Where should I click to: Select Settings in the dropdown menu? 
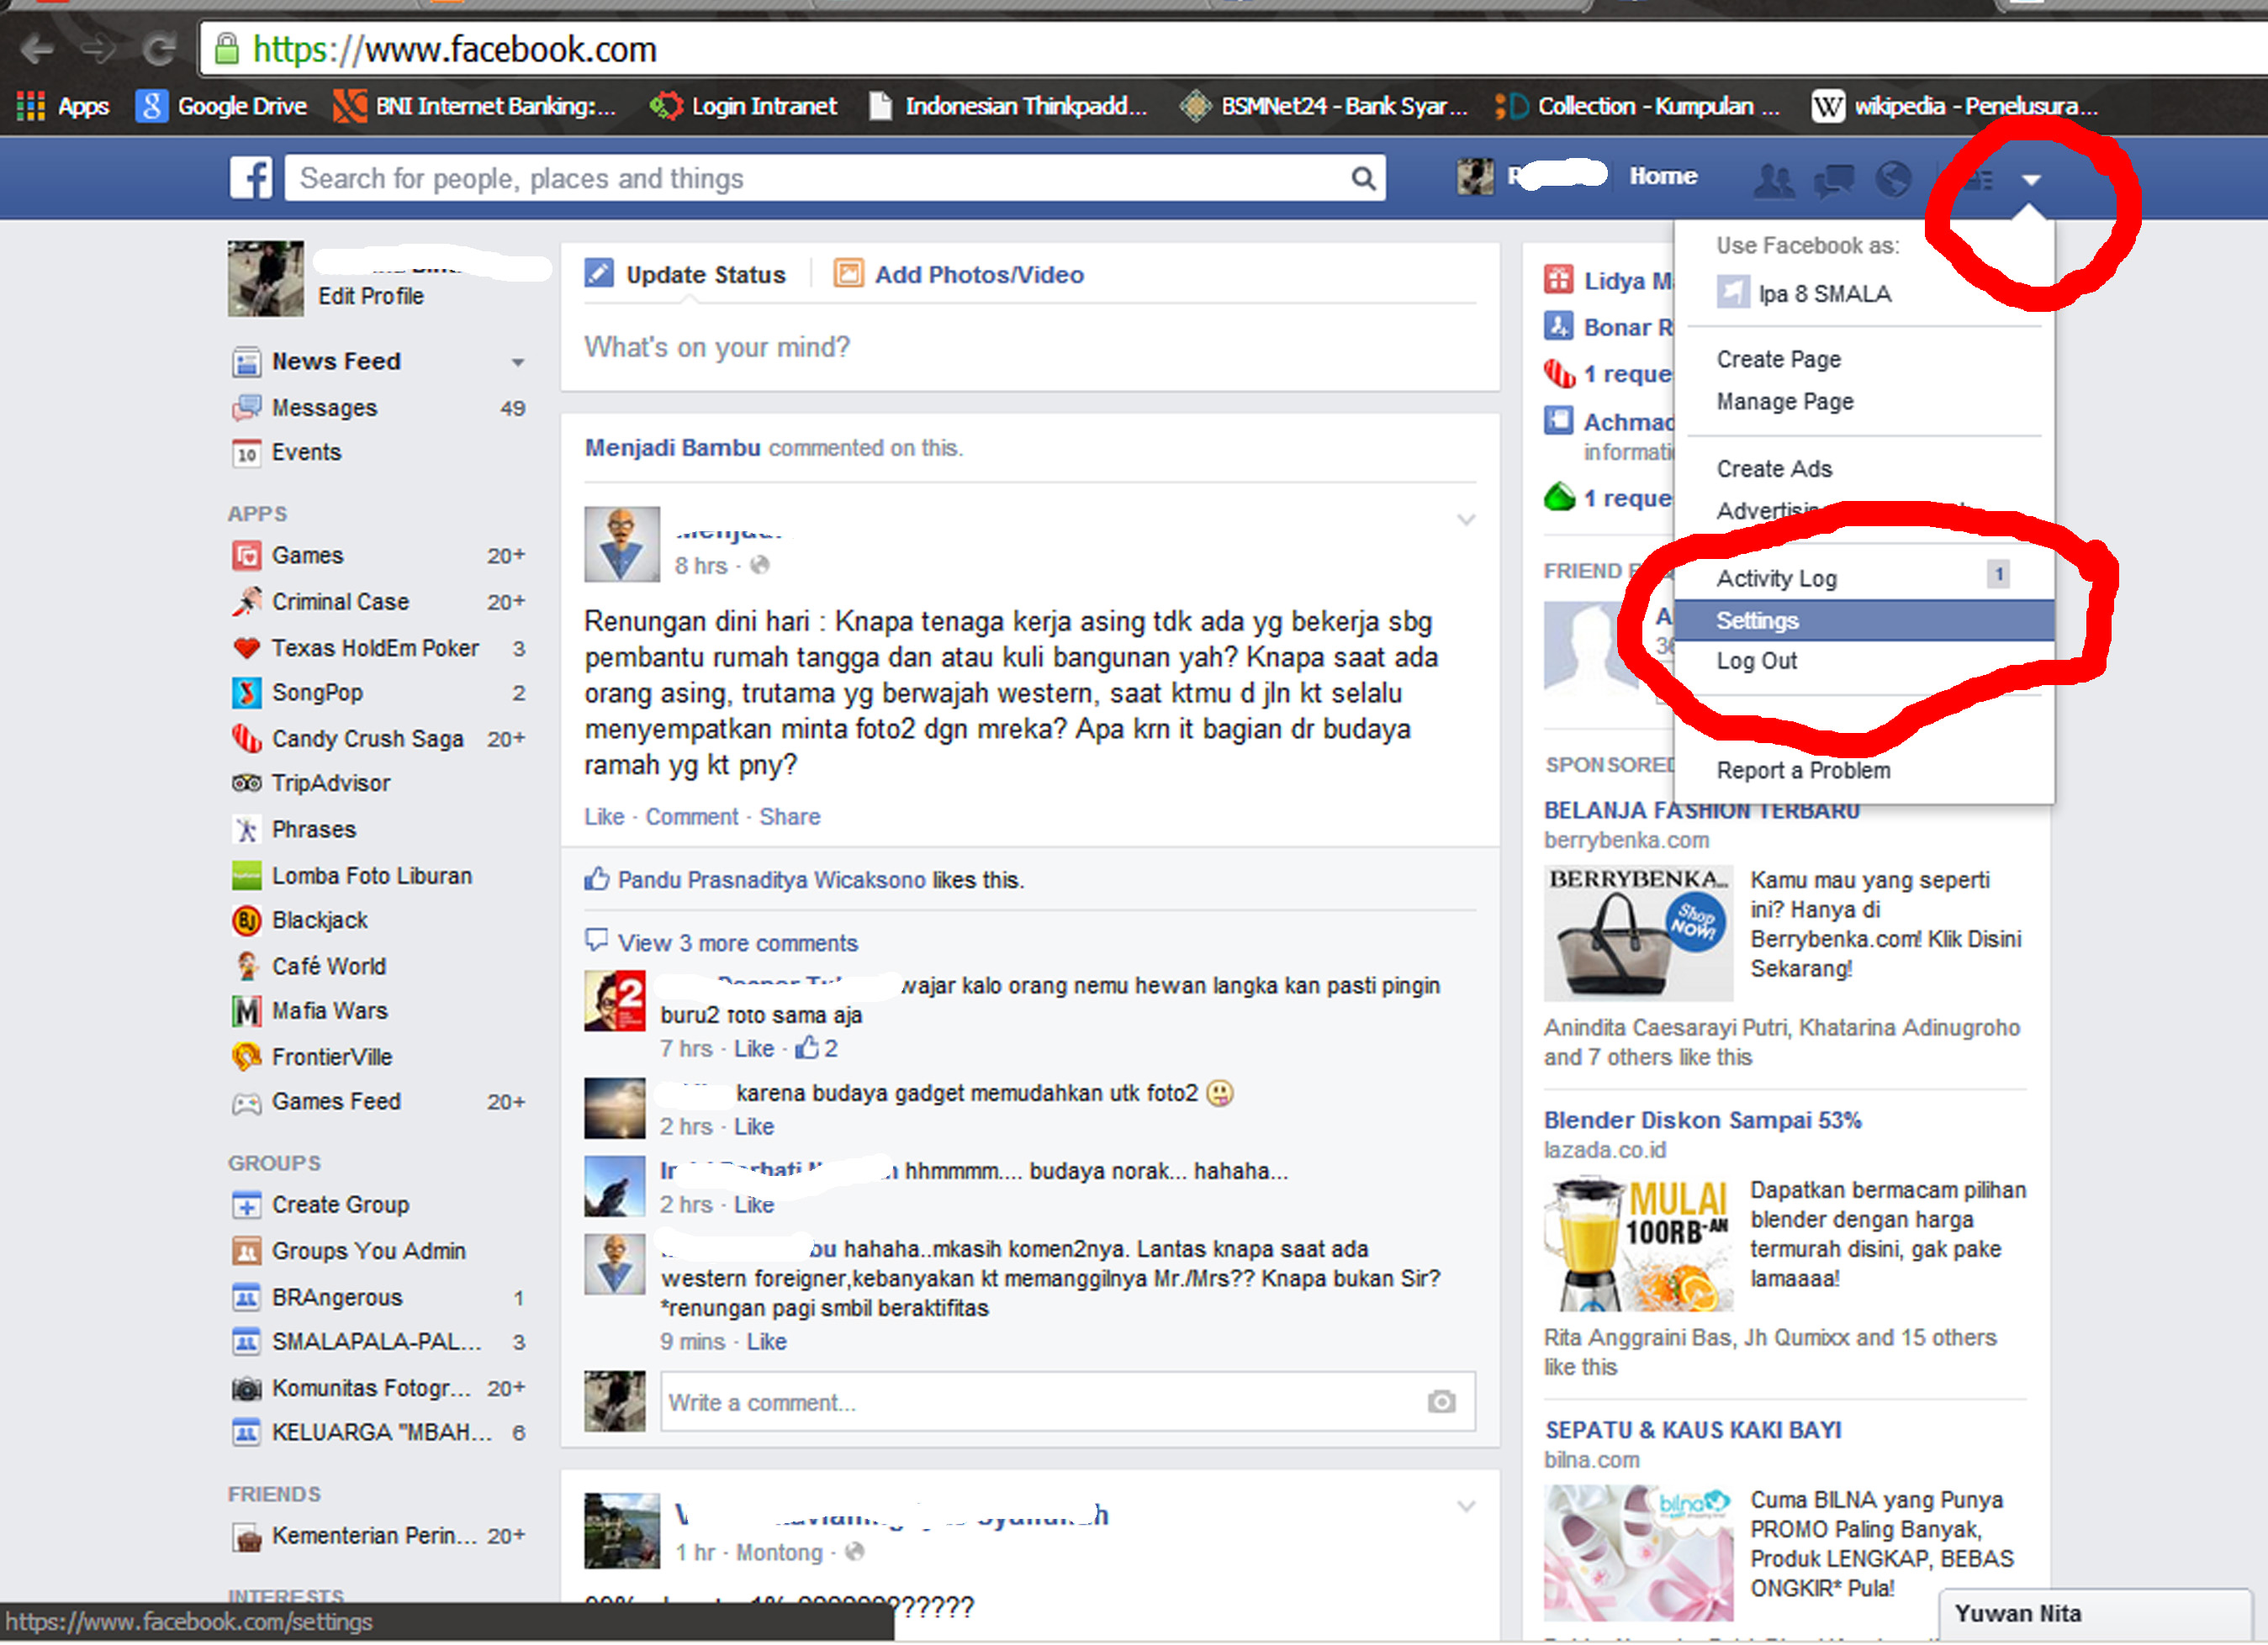point(1864,620)
